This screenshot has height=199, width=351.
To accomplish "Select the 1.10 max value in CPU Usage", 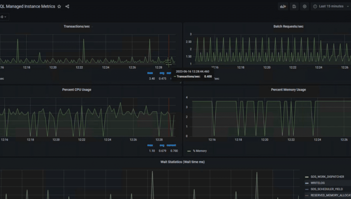I will coord(152,151).
